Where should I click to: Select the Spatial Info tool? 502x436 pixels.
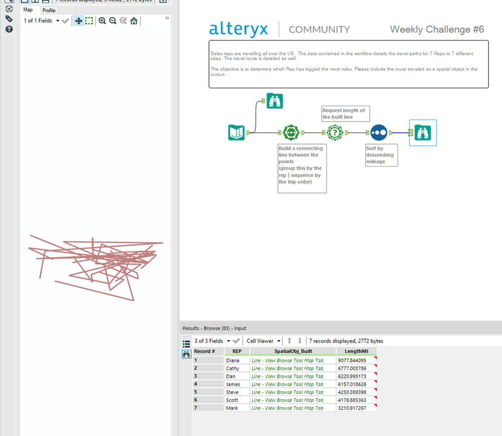tap(335, 133)
